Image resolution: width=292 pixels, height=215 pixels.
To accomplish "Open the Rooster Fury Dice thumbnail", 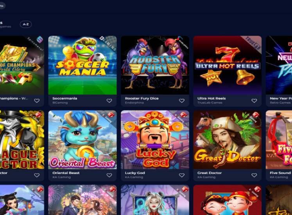I will click(x=155, y=65).
